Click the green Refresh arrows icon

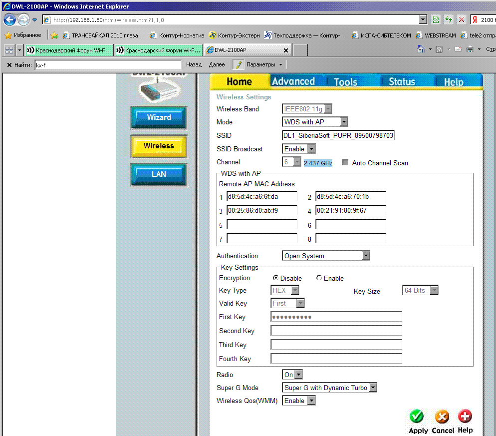tap(449, 19)
